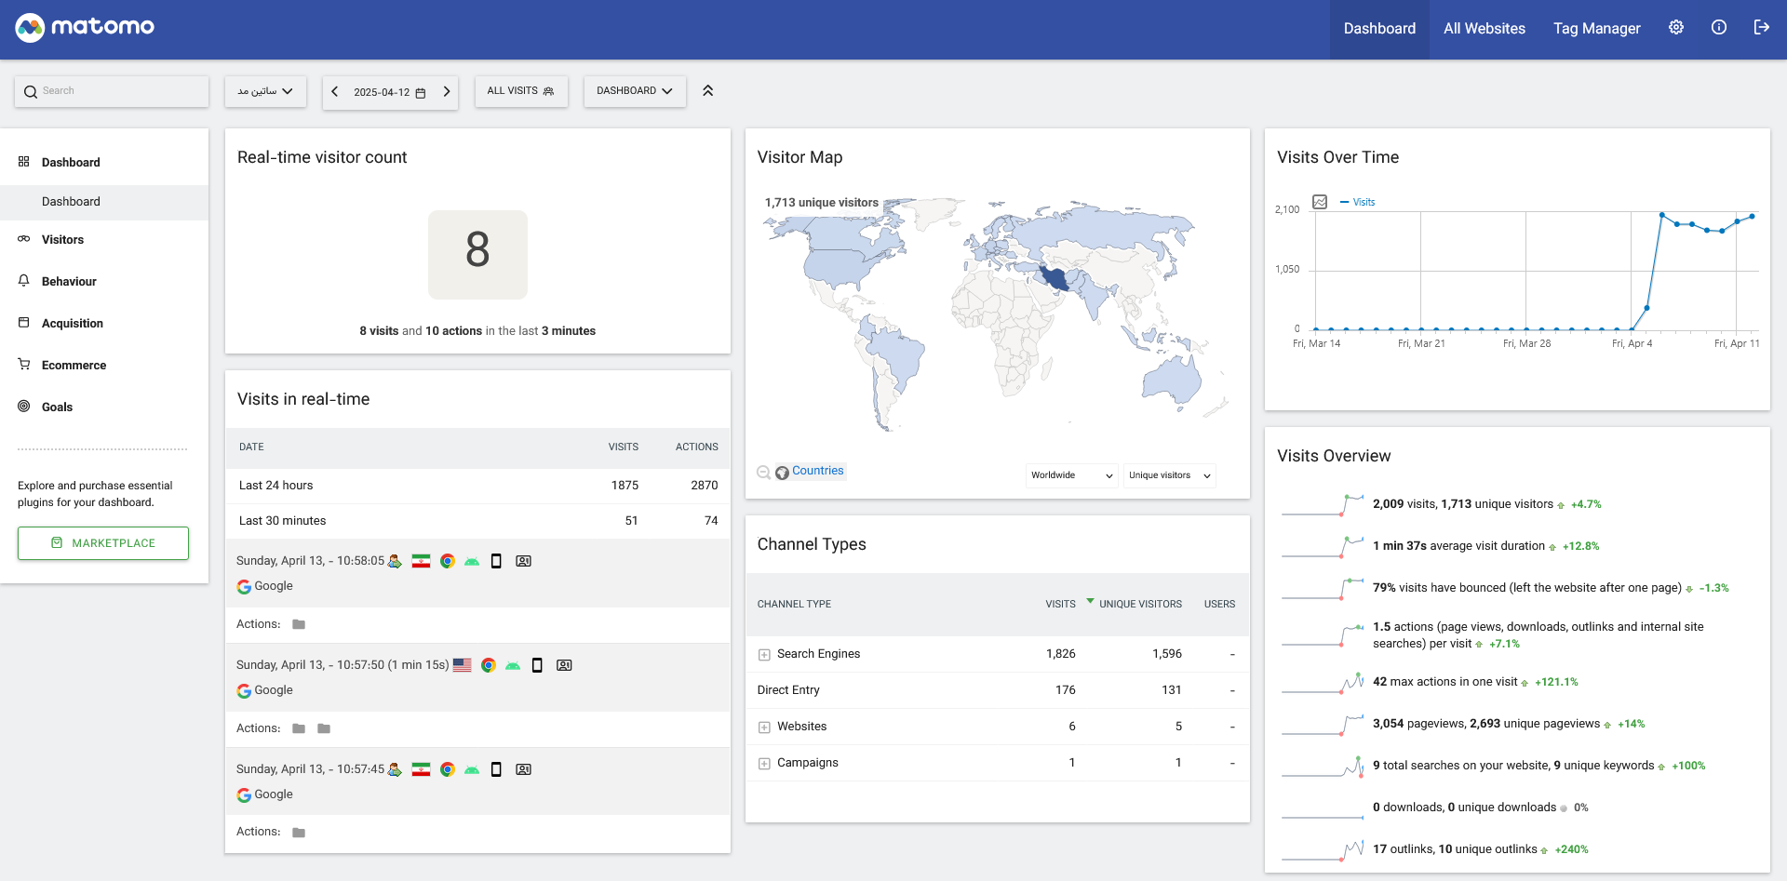Switch to the Dashboard top tab
The width and height of the screenshot is (1787, 881).
pos(1379,29)
